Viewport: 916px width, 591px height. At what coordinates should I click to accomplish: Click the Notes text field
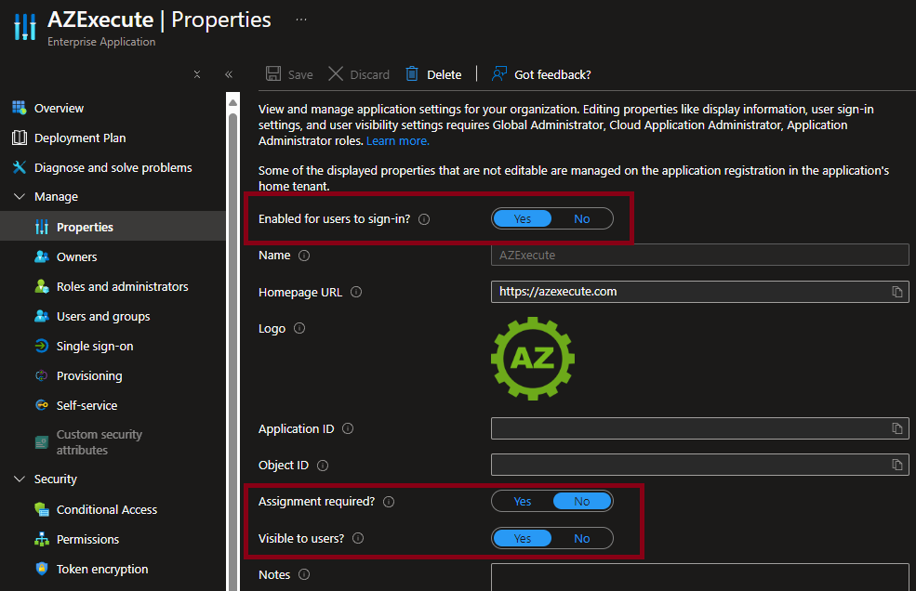pos(700,578)
